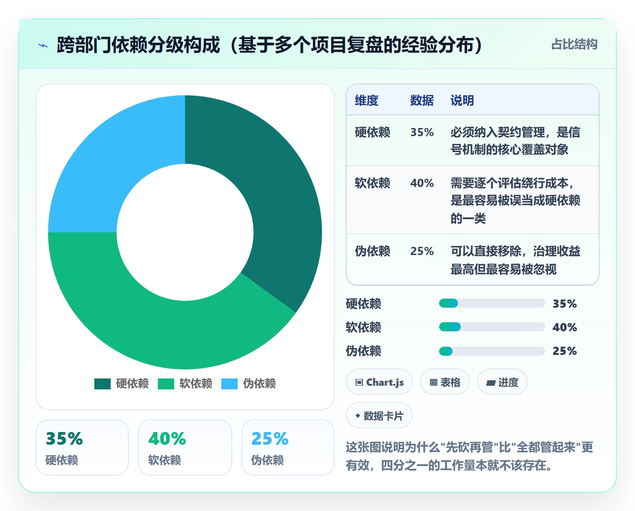The height and width of the screenshot is (511, 635).
Task: Select the 40% 软依赖 stat card
Action: [185, 447]
